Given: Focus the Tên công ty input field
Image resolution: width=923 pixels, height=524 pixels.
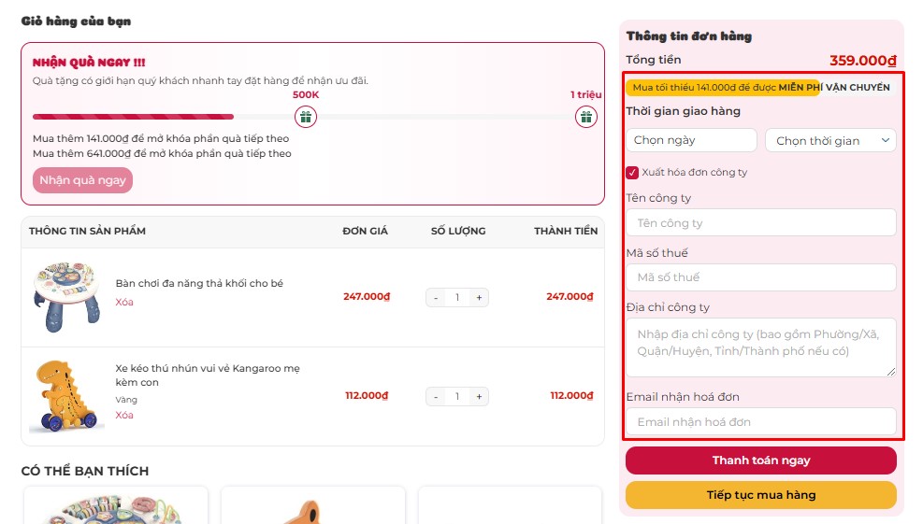Looking at the screenshot, I should pyautogui.click(x=760, y=223).
